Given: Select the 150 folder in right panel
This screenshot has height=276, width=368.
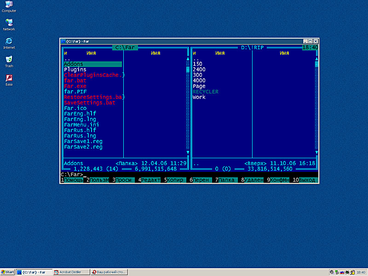Looking at the screenshot, I should point(197,64).
